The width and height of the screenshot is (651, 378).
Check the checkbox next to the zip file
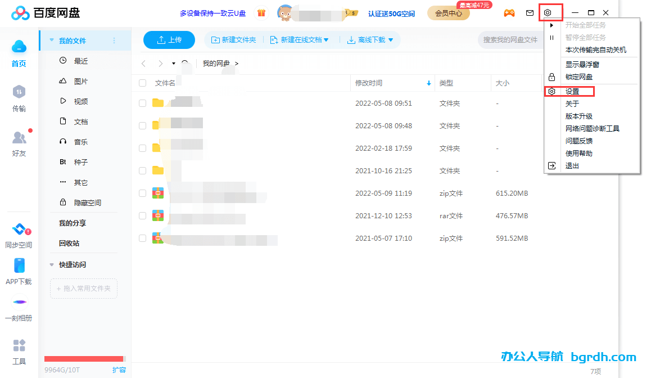pos(142,193)
